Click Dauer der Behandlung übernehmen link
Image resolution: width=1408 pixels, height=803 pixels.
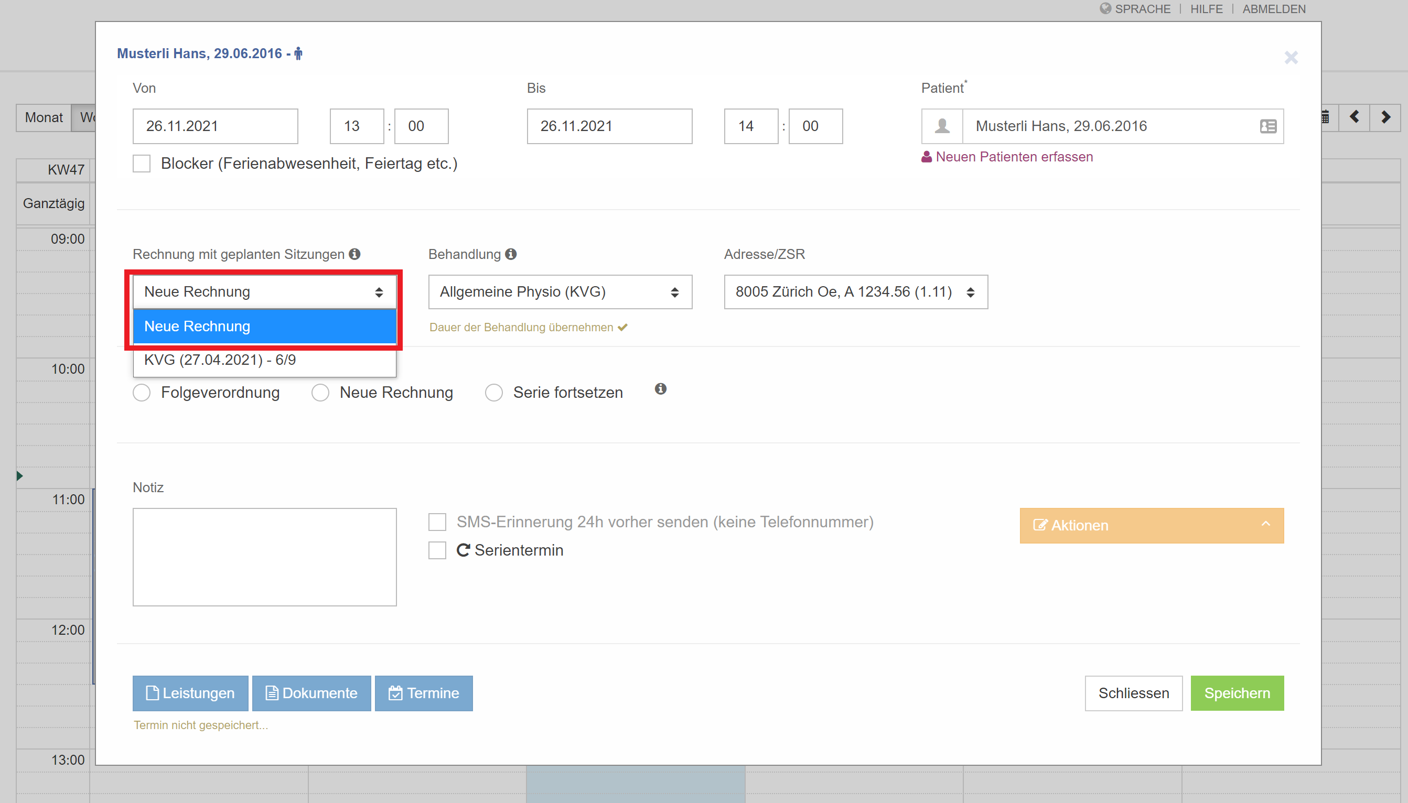[x=528, y=327]
